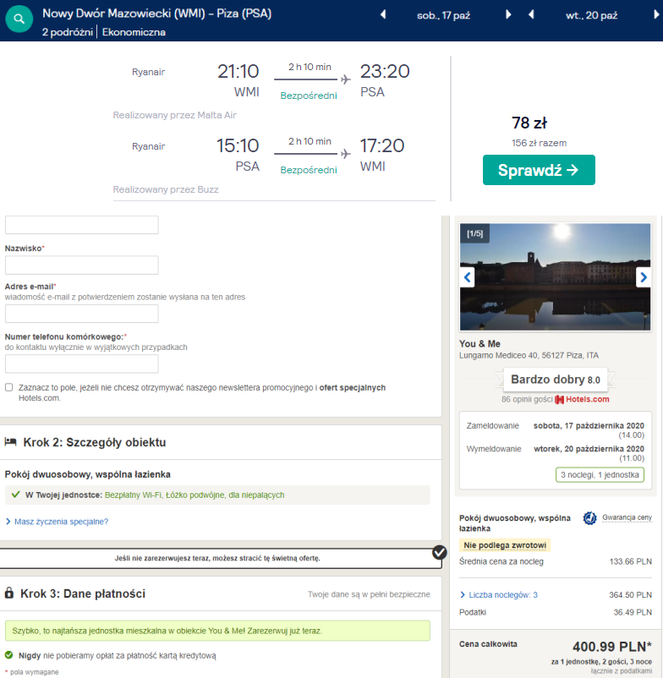Go to previous return date before wt., 20 paź
This screenshot has width=663, height=678.
click(x=531, y=15)
